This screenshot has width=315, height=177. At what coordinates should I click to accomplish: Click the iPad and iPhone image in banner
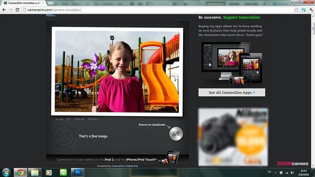click(169, 157)
